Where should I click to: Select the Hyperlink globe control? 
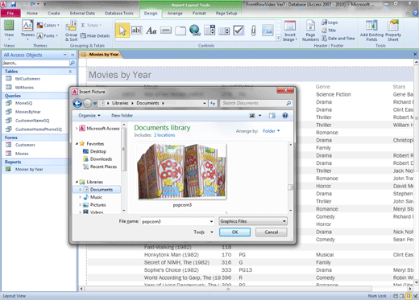pos(195,30)
